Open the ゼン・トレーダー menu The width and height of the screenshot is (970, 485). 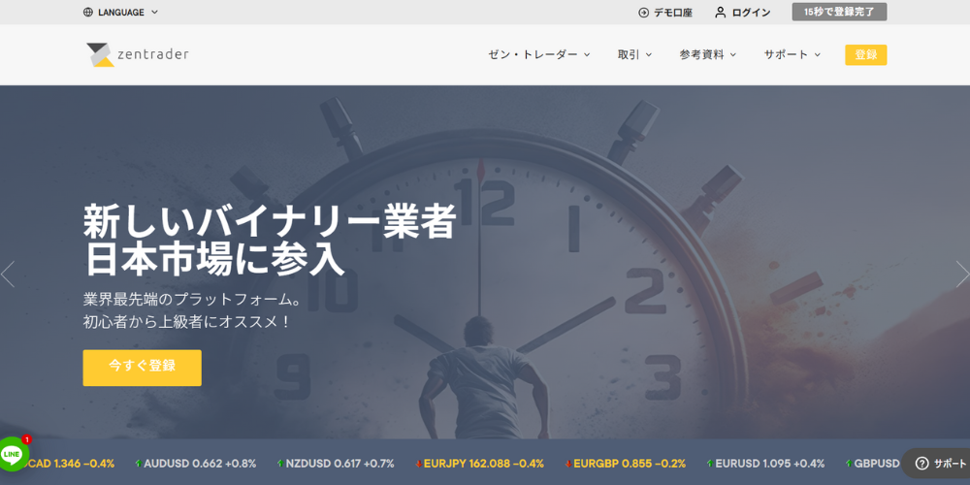pyautogui.click(x=533, y=54)
